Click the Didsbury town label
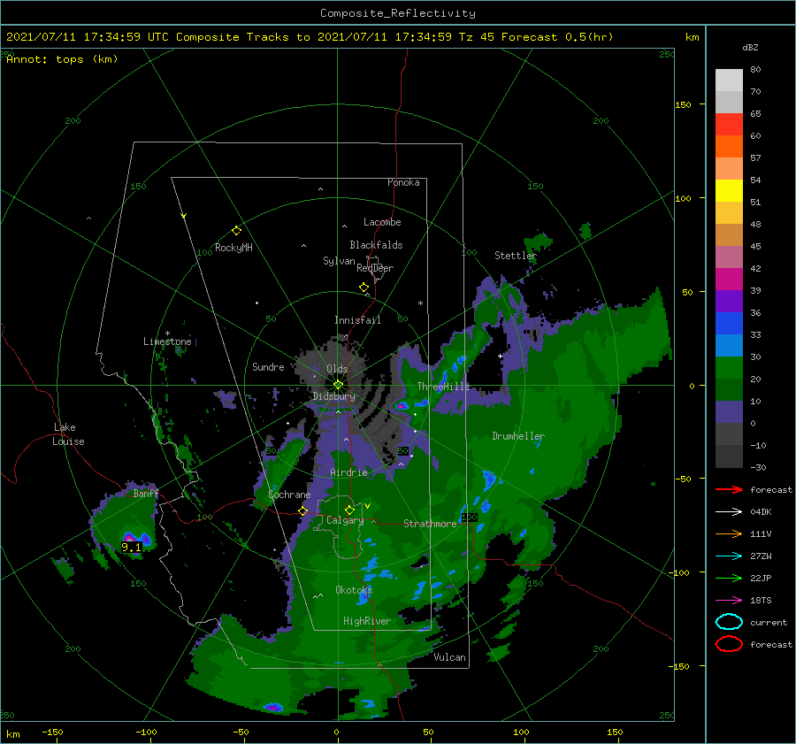Screen dimensions: 796x744 [x=334, y=396]
